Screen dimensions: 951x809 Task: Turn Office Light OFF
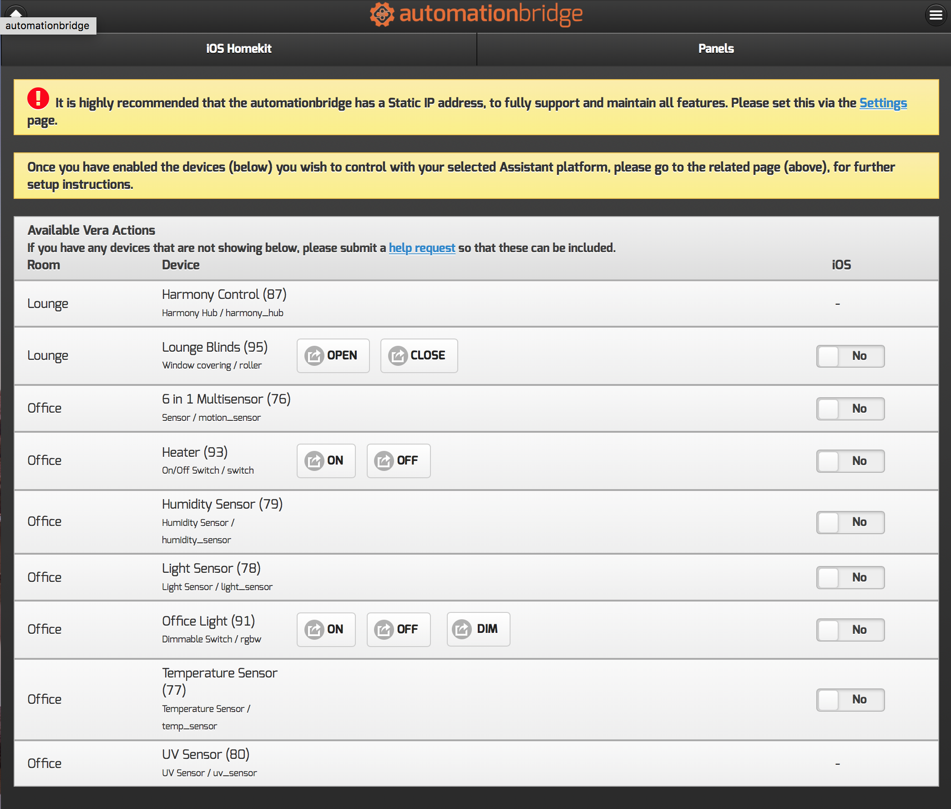398,629
